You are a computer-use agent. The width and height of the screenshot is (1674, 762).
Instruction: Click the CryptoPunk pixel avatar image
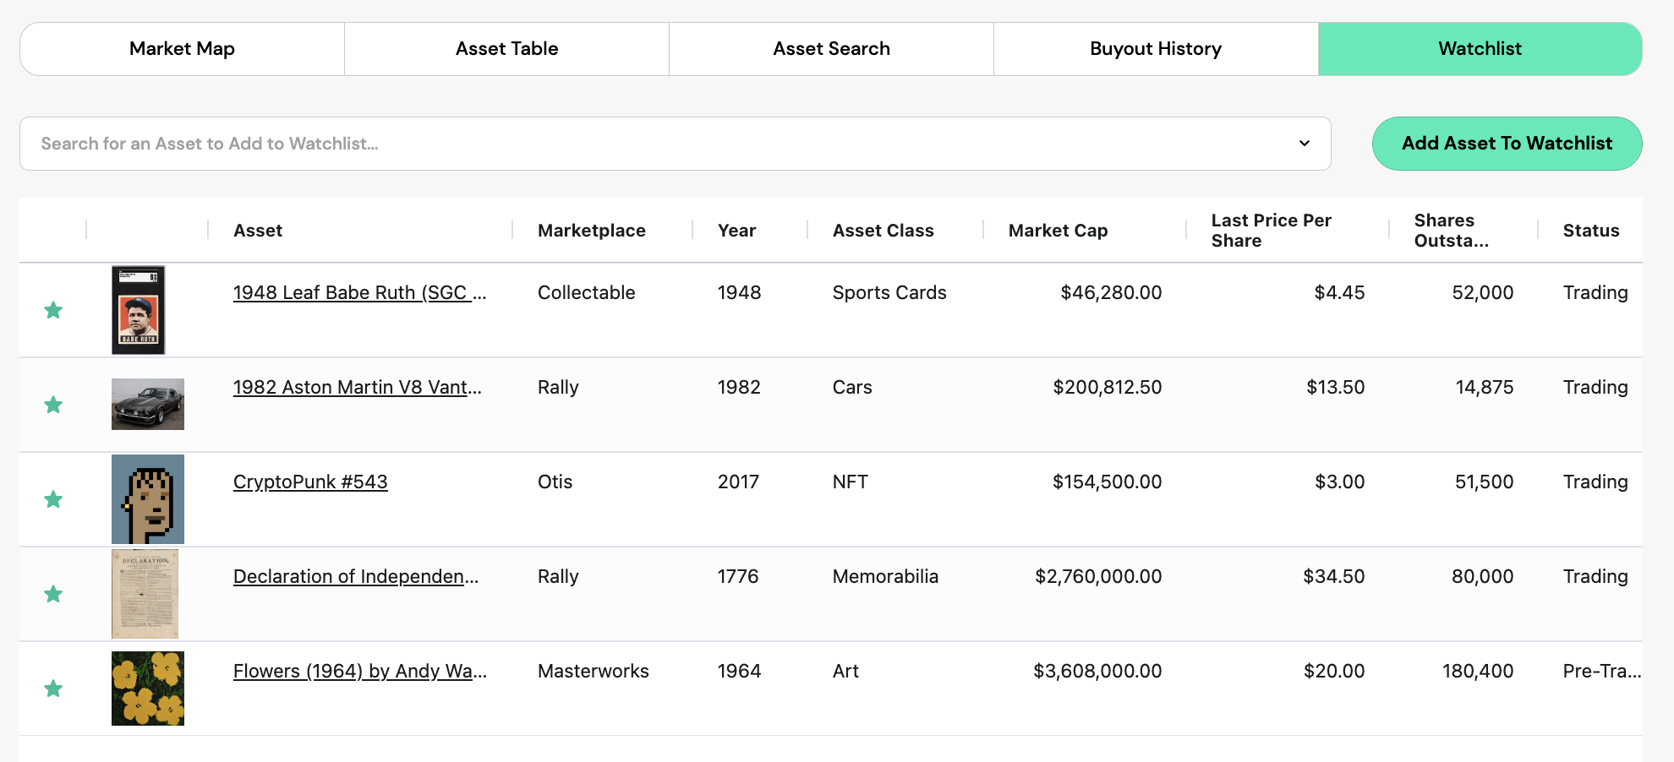148,499
